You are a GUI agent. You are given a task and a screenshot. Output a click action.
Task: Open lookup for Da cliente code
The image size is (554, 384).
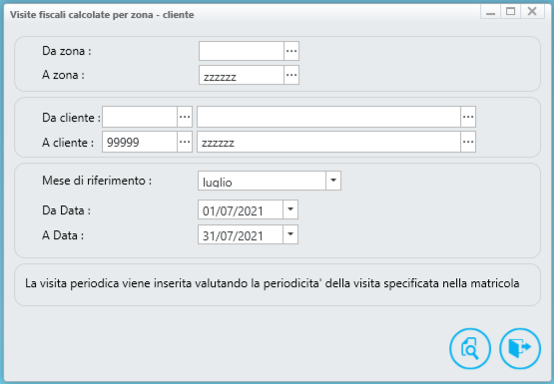[x=185, y=117]
